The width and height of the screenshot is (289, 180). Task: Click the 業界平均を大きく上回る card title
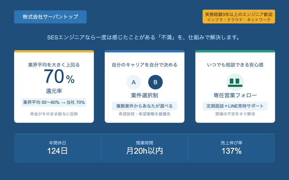[x=54, y=65]
